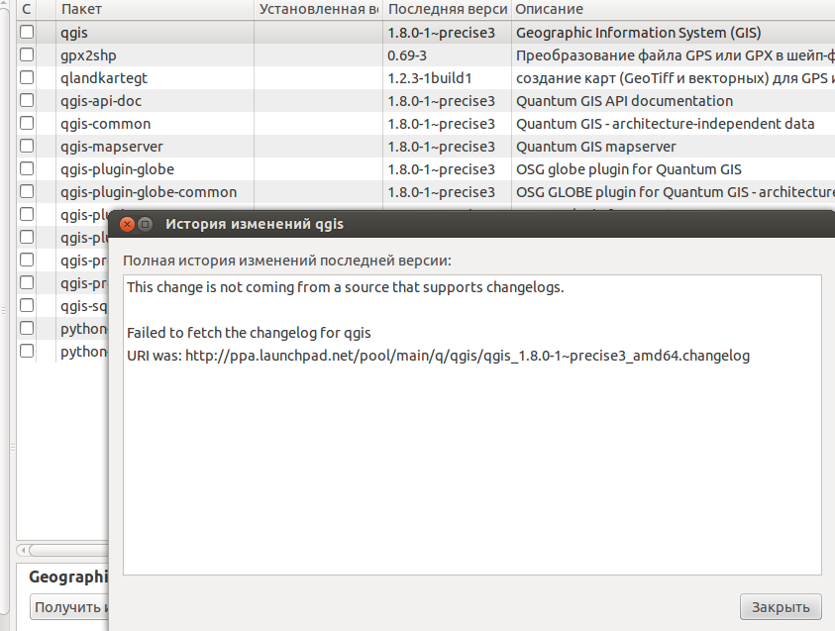Mark the qgis package checkbox
Viewport: 835px width, 631px height.
click(27, 33)
